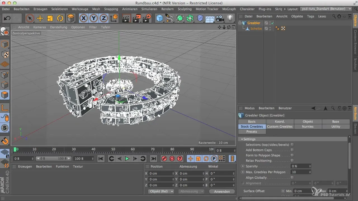This screenshot has height=201, width=358.
Task: Select the Move tool
Action: pos(40,18)
